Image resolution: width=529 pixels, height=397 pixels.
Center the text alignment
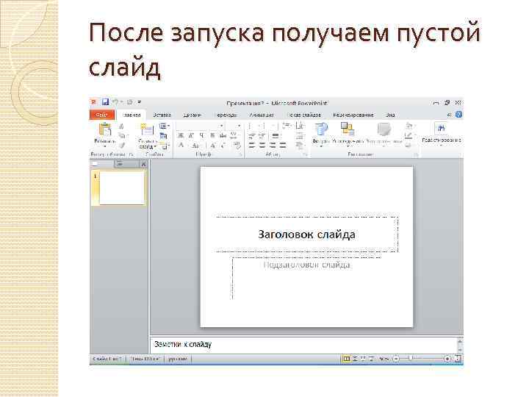262,146
